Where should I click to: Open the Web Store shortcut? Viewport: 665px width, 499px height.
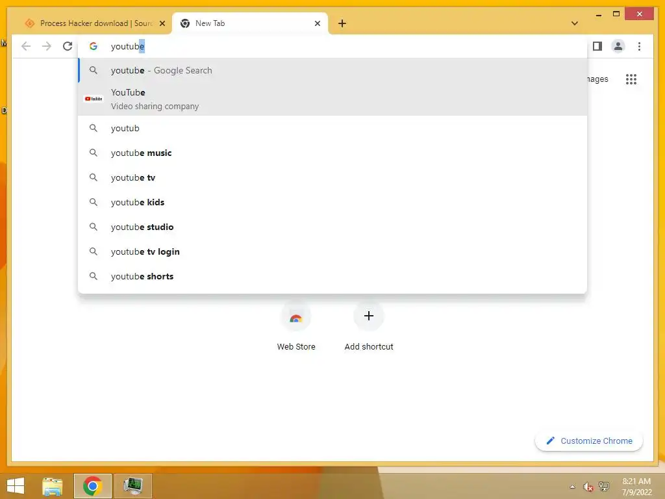[x=296, y=326]
